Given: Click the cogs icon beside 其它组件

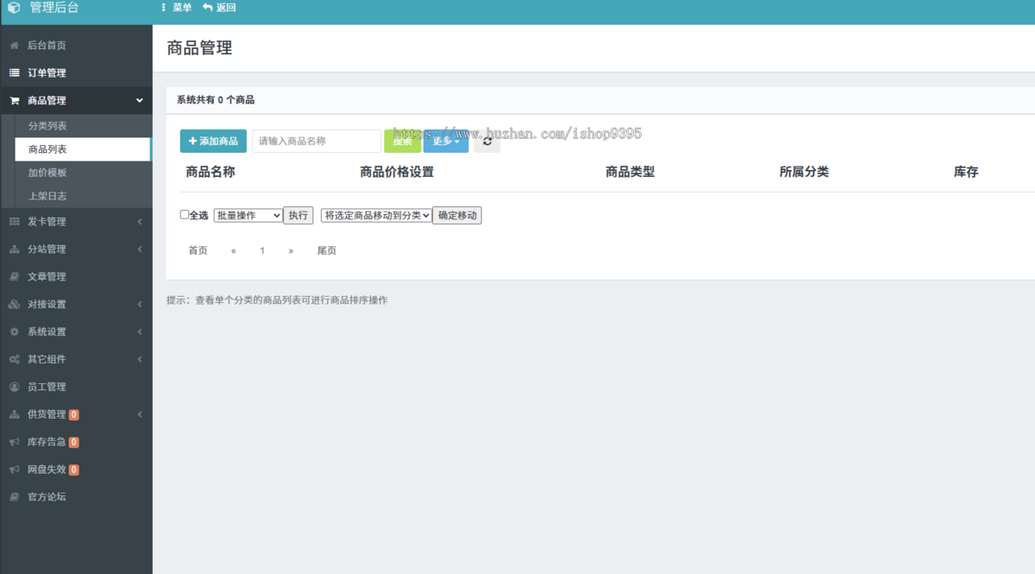Looking at the screenshot, I should (x=14, y=359).
